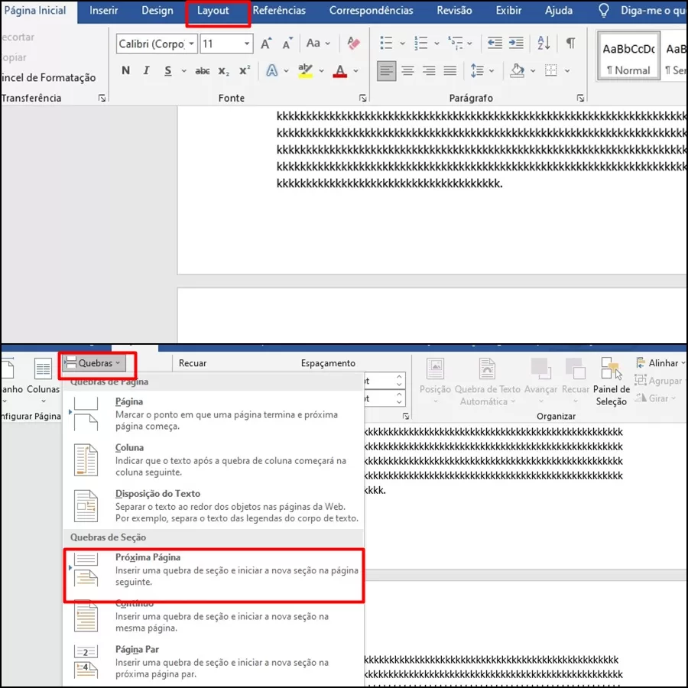Open the Revisão tab
Image resolution: width=688 pixels, height=688 pixels.
(x=454, y=11)
